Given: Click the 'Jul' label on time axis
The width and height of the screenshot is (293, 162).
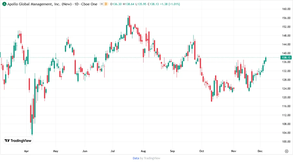Looking at the screenshot, I should click(x=113, y=151).
